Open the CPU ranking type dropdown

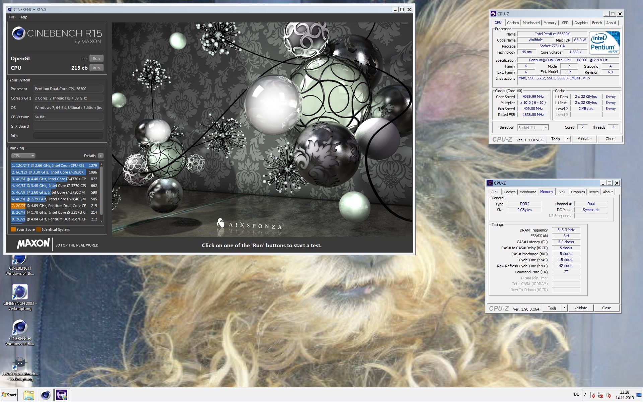click(x=23, y=156)
